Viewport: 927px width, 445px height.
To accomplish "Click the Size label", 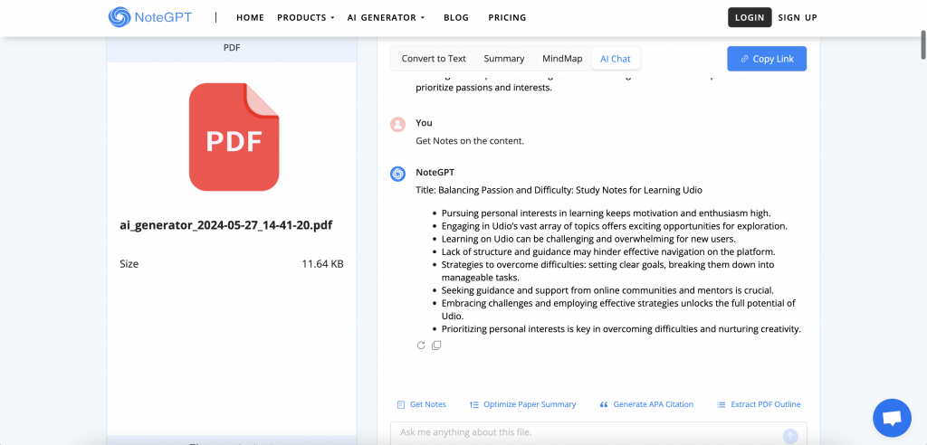I will [x=129, y=264].
